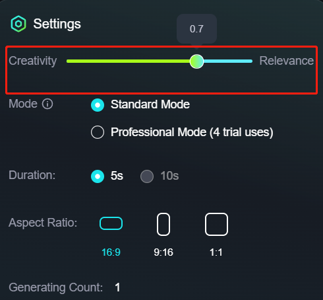Select the 1:1 square ratio icon
Screen dimensions: 323x300
pos(216,224)
